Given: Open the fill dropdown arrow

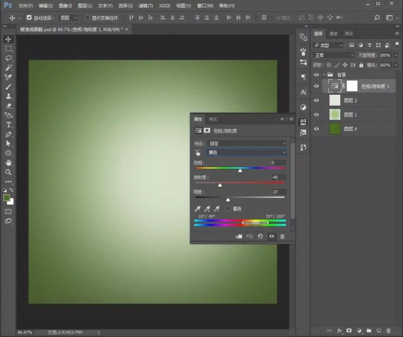Looking at the screenshot, I should (396, 65).
